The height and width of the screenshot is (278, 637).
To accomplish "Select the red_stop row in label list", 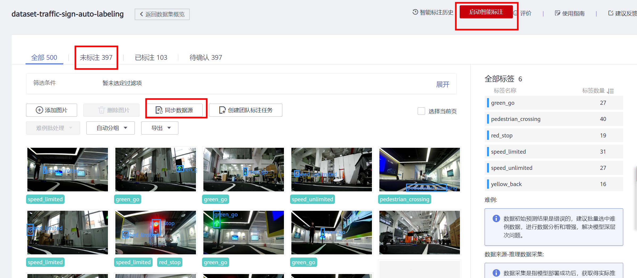I will click(554, 135).
